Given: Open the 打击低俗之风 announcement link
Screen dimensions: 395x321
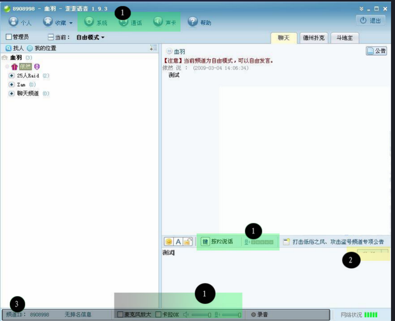Looking at the screenshot, I should pyautogui.click(x=338, y=242).
